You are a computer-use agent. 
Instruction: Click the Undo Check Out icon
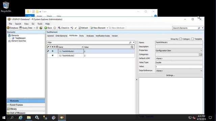(72, 28)
